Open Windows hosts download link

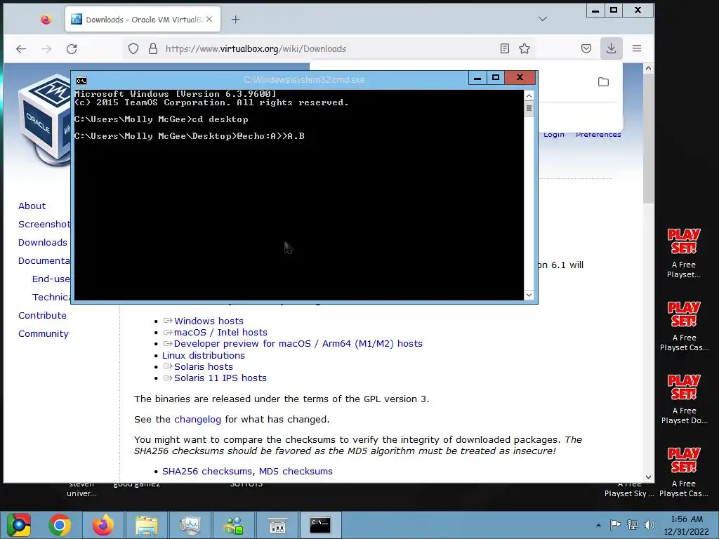tap(209, 321)
